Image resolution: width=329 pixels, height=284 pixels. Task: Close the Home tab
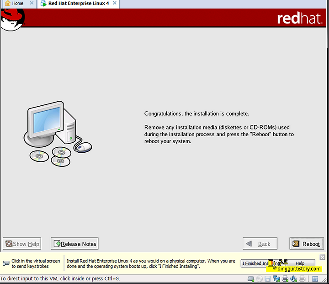click(x=32, y=3)
